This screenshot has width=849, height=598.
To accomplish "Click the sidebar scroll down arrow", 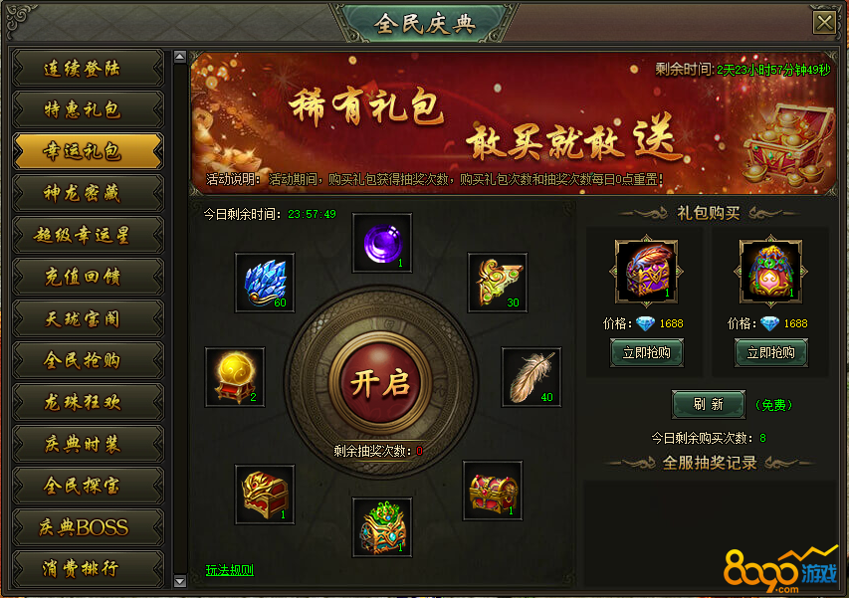I will point(180,581).
